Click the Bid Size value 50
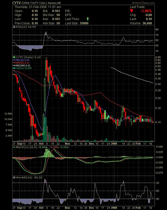 click(x=58, y=15)
